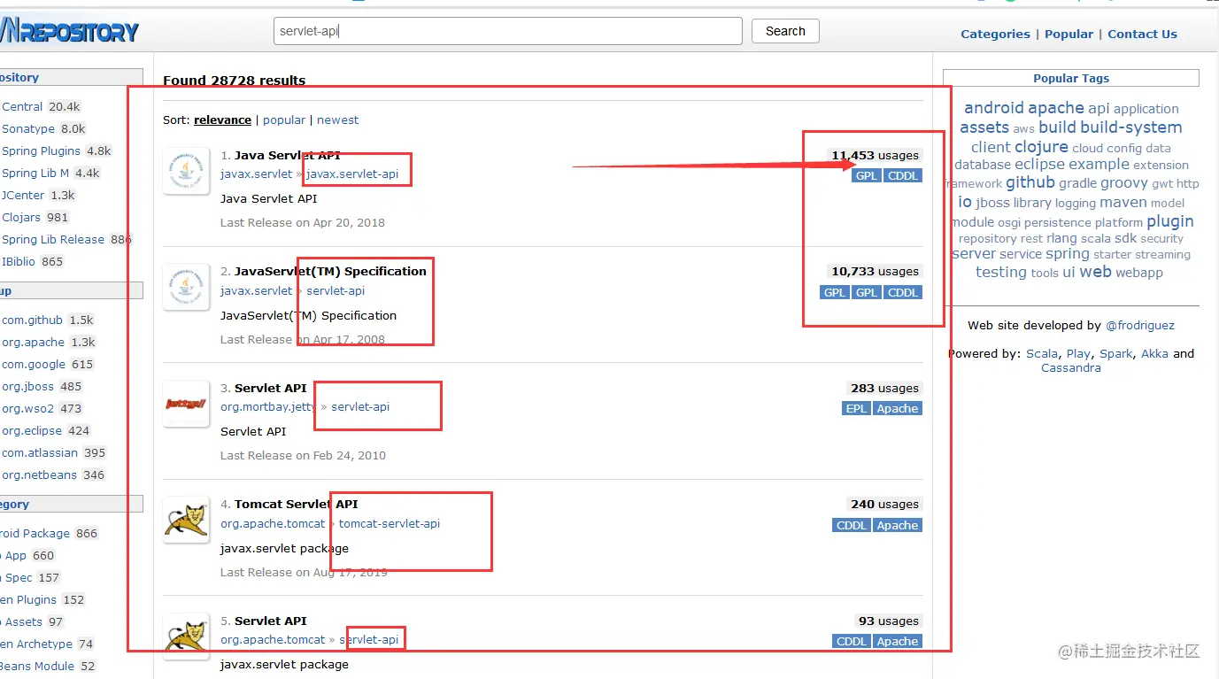
Task: Open the Central repository link
Action: 22,106
